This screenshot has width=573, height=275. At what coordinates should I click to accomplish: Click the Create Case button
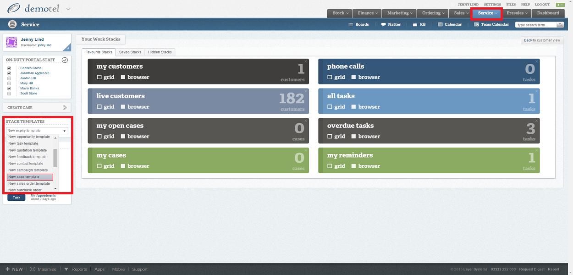tap(37, 108)
